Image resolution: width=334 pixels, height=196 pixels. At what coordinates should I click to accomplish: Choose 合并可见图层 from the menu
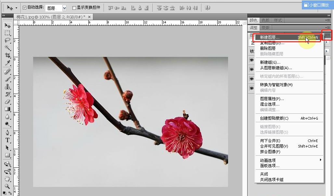[274, 146]
